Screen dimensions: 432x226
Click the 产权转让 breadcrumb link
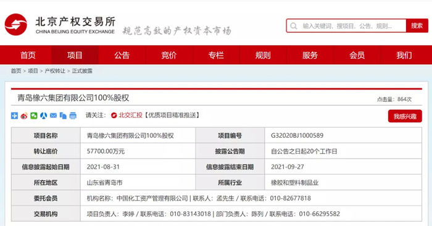(55, 71)
